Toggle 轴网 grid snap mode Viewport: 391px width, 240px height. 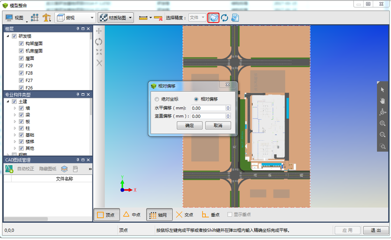tap(159, 214)
